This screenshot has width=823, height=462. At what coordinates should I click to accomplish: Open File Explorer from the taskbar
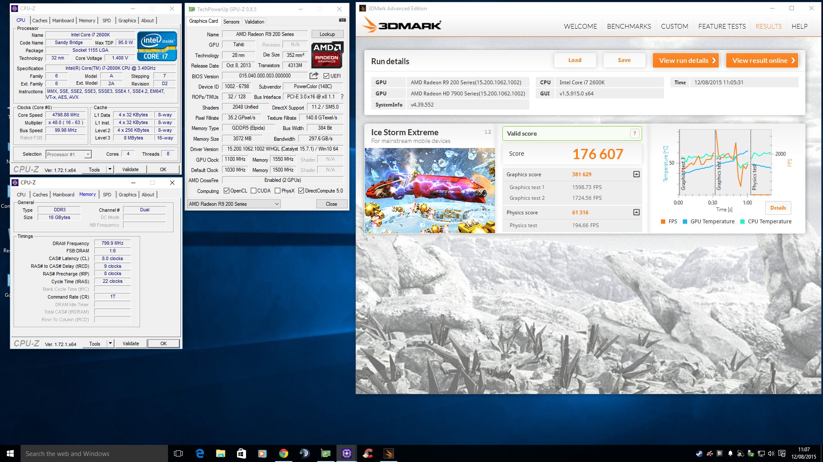pos(221,453)
